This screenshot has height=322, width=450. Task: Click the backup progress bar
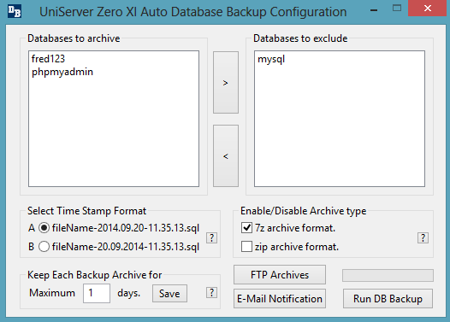pos(388,275)
